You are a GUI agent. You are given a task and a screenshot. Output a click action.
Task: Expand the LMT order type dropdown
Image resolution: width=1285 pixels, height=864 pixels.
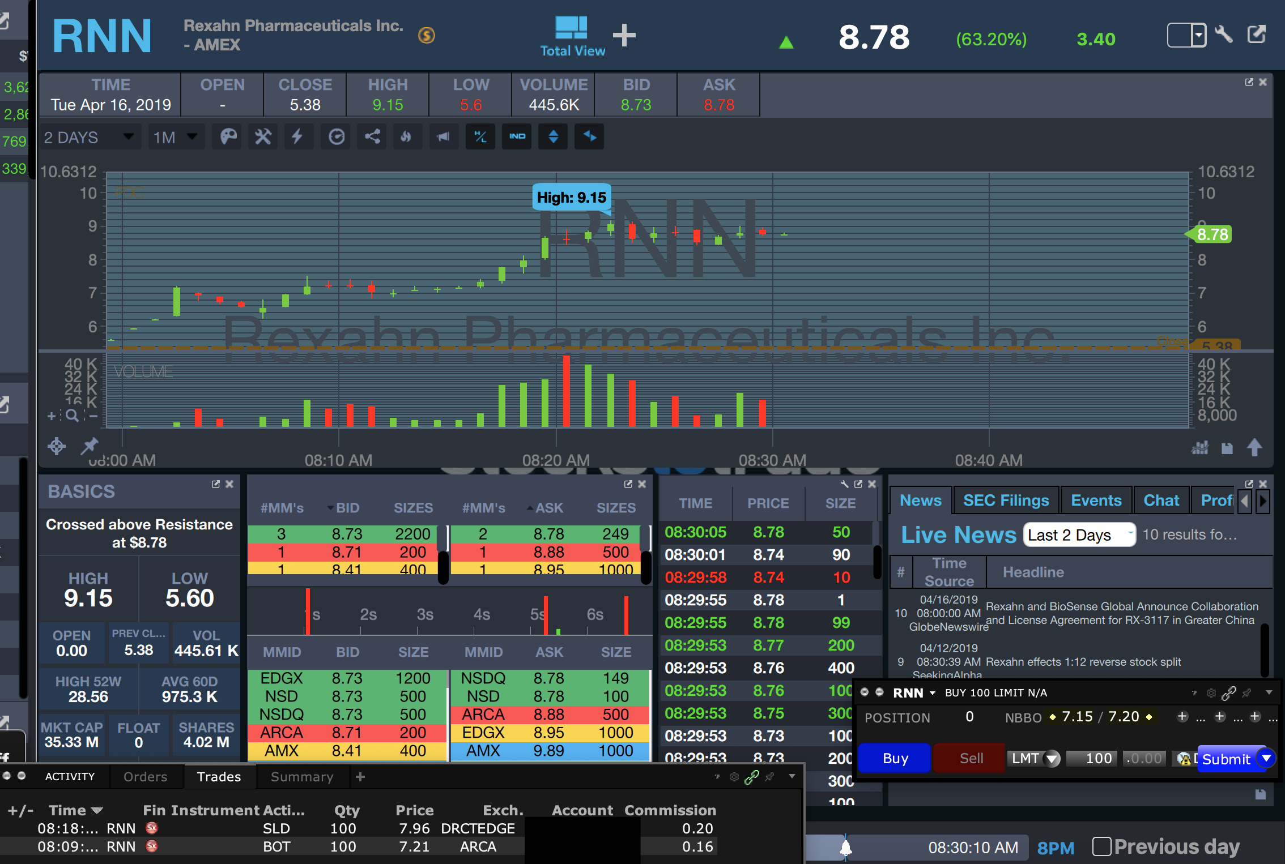(x=1052, y=758)
